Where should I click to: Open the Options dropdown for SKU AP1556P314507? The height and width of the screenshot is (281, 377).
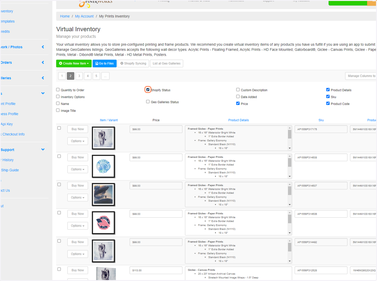tap(78, 197)
